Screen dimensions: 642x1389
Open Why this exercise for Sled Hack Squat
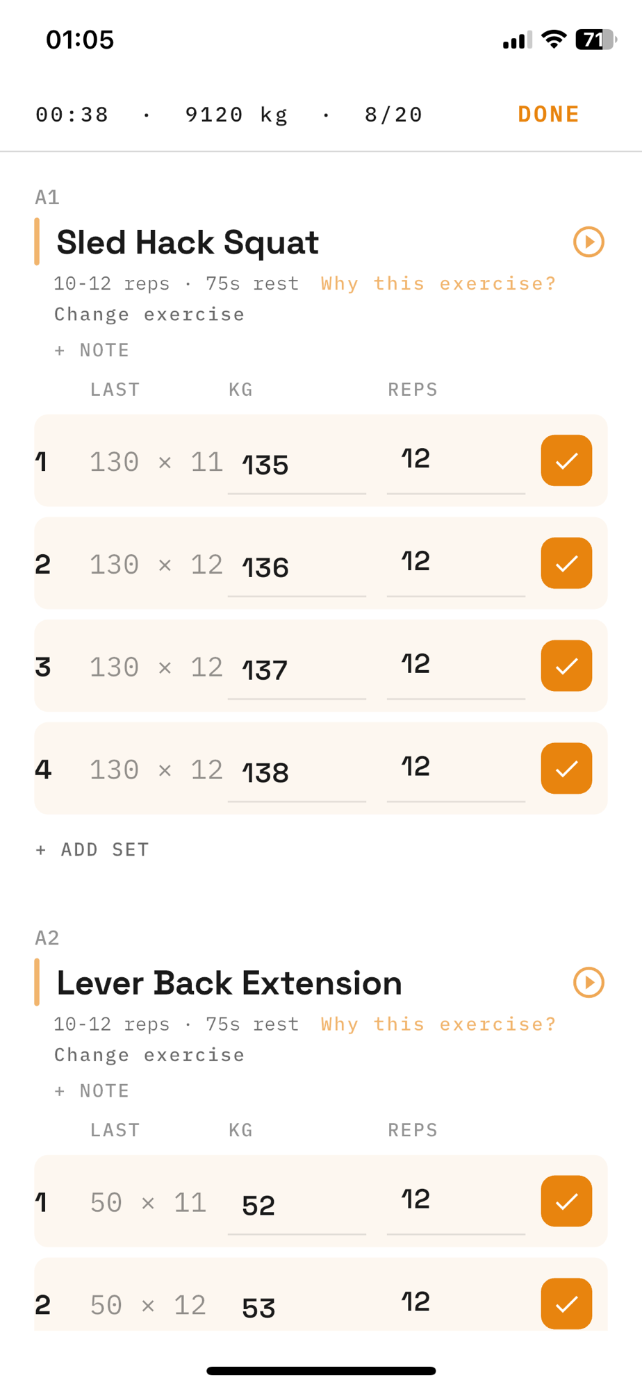(x=438, y=283)
